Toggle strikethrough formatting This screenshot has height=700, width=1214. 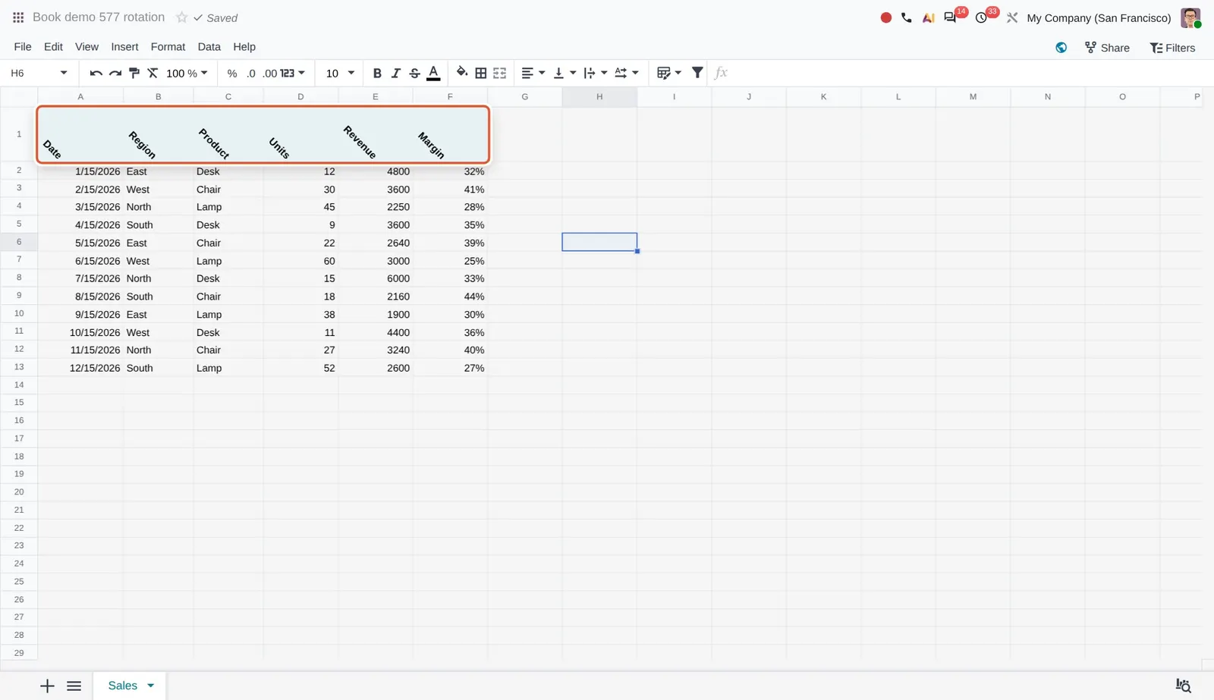(414, 73)
